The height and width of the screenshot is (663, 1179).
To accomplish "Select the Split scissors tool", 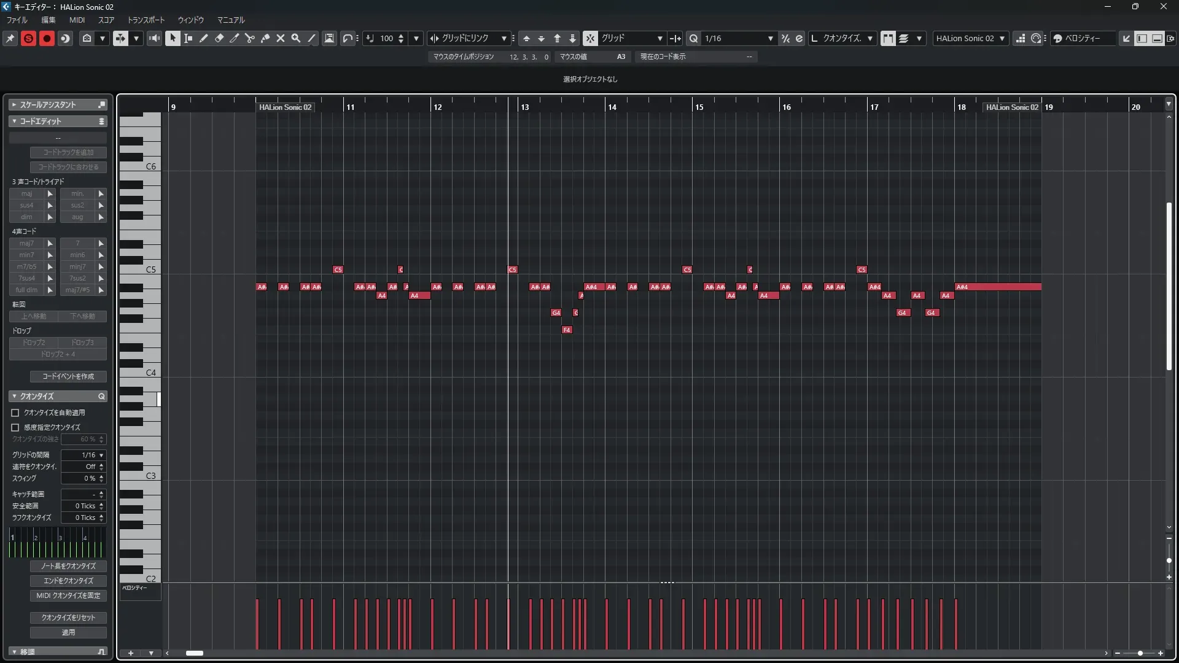I will [250, 38].
